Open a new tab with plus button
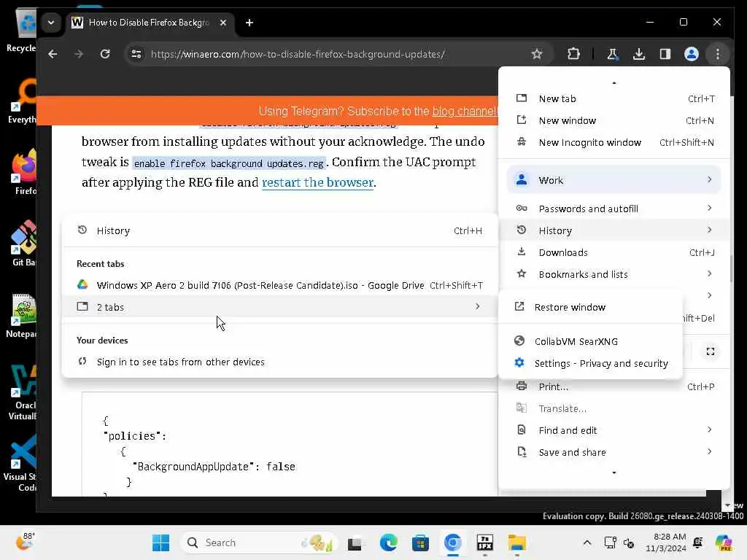Screen dimensions: 747x560 click(x=249, y=23)
